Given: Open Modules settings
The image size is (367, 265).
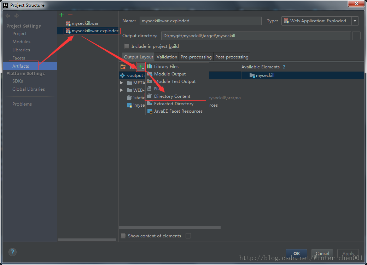Looking at the screenshot, I should point(21,41).
